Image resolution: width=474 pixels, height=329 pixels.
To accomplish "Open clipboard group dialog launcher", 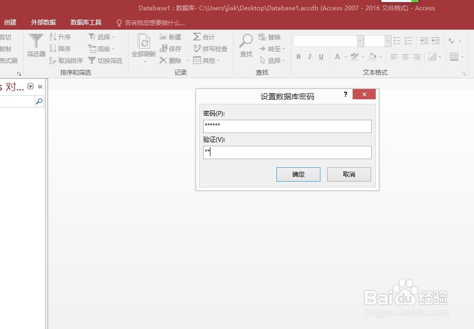I will (x=19, y=74).
